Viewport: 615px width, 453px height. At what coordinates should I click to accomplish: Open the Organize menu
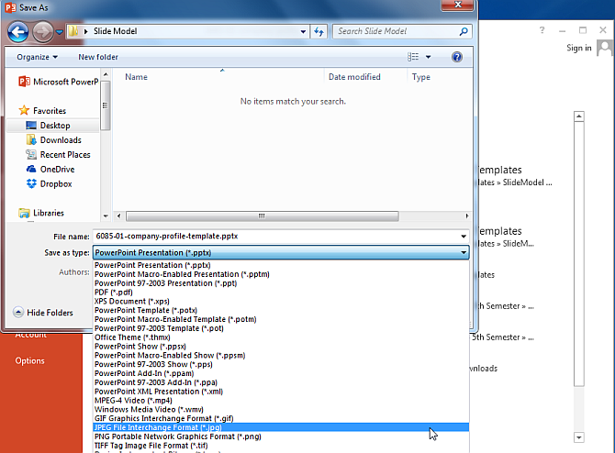click(x=38, y=57)
